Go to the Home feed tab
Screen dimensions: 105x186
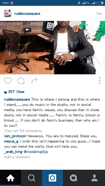click(10, 178)
